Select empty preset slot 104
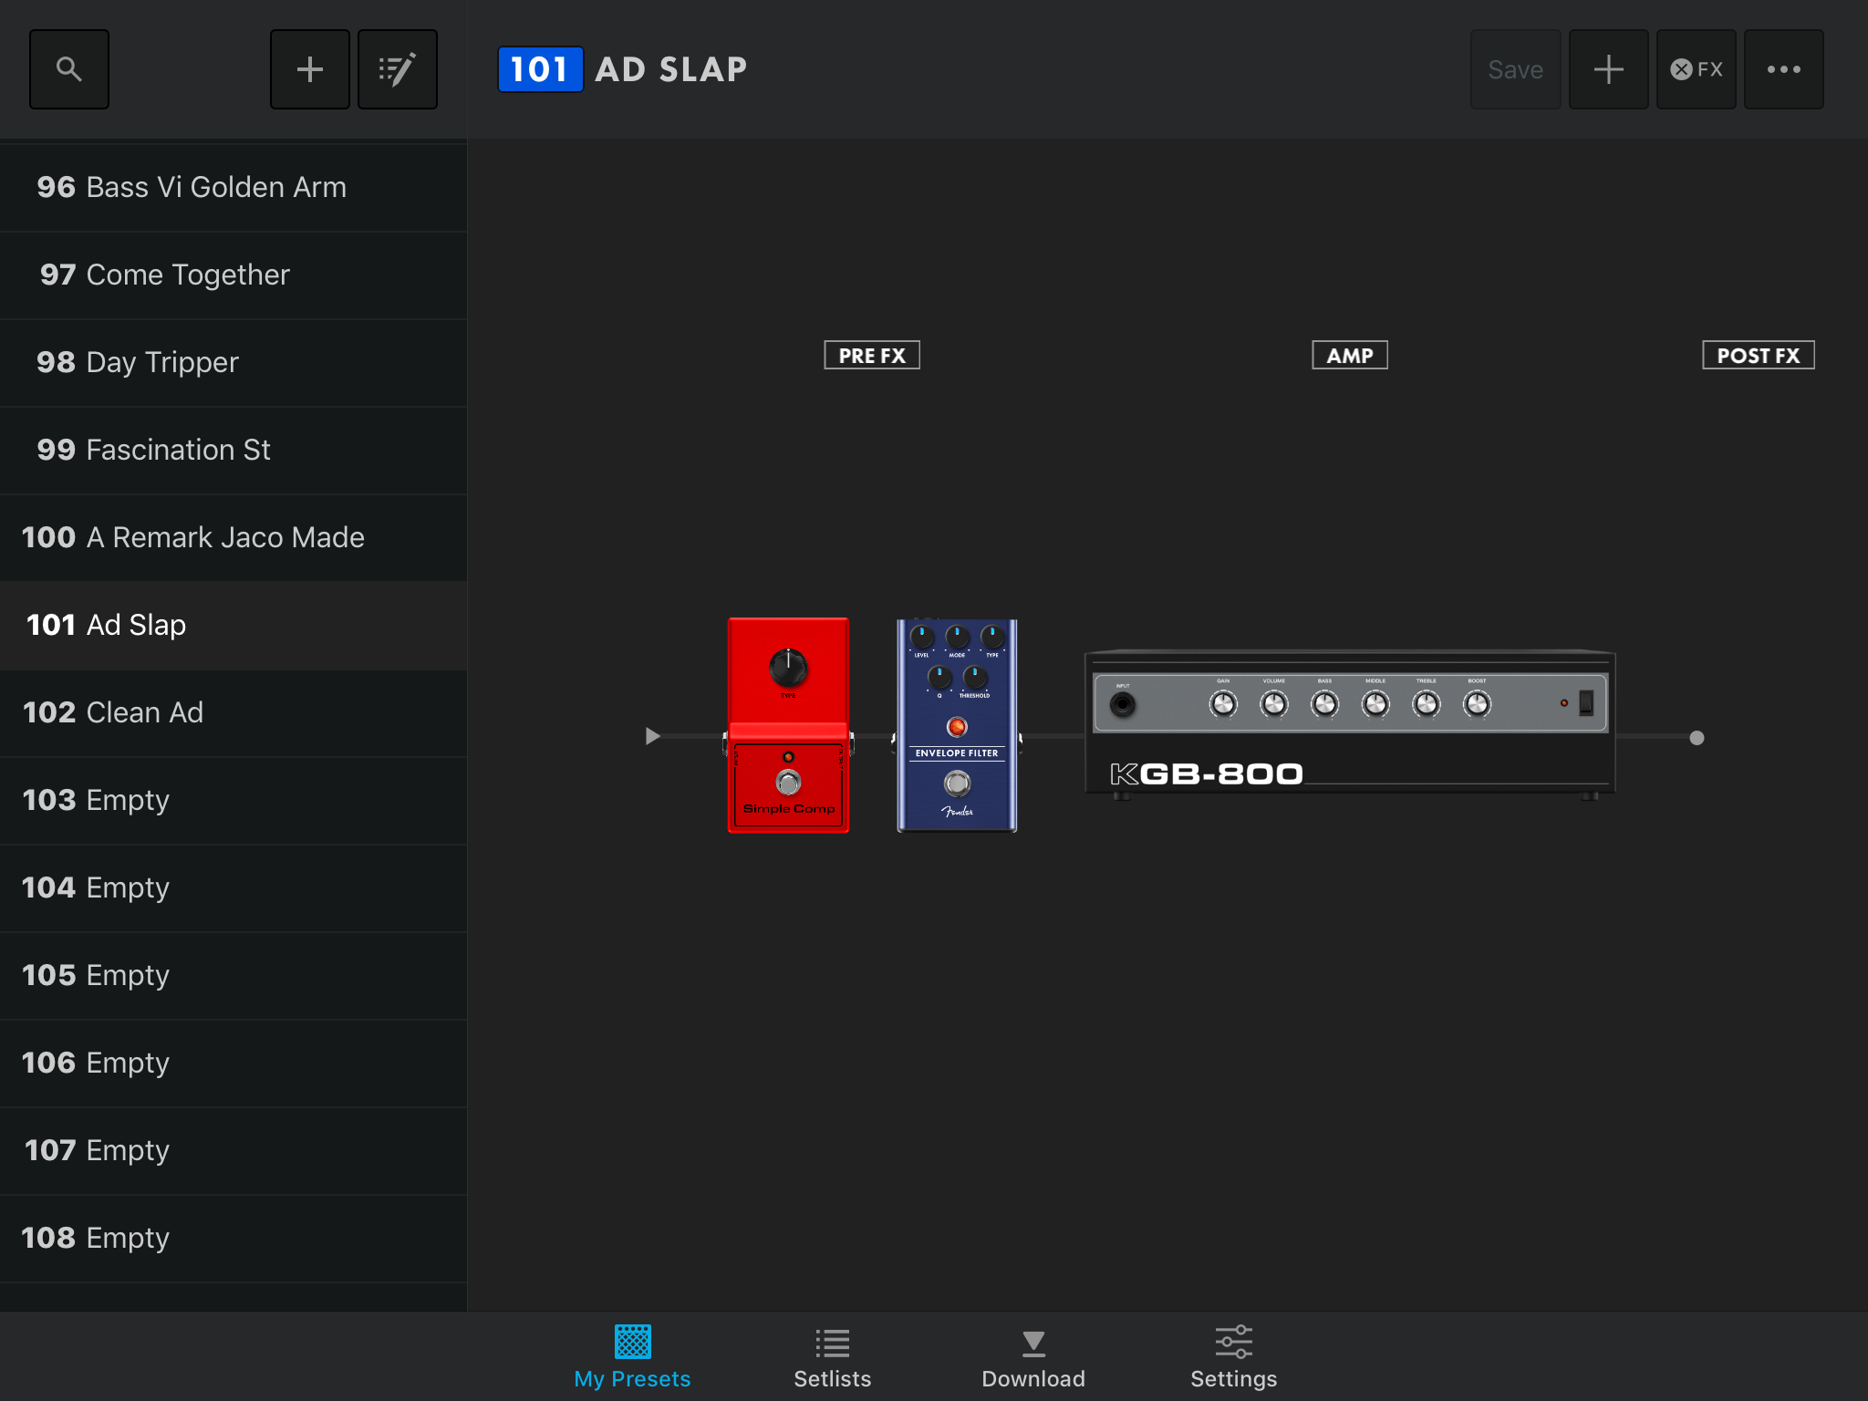 click(x=233, y=887)
